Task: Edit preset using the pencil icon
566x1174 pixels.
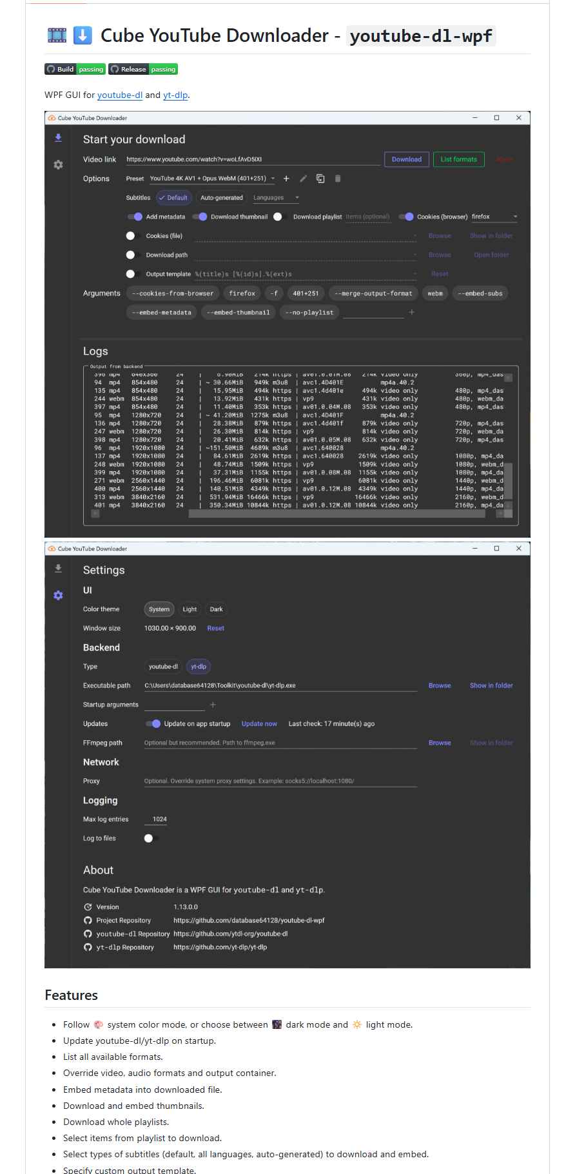Action: coord(303,179)
